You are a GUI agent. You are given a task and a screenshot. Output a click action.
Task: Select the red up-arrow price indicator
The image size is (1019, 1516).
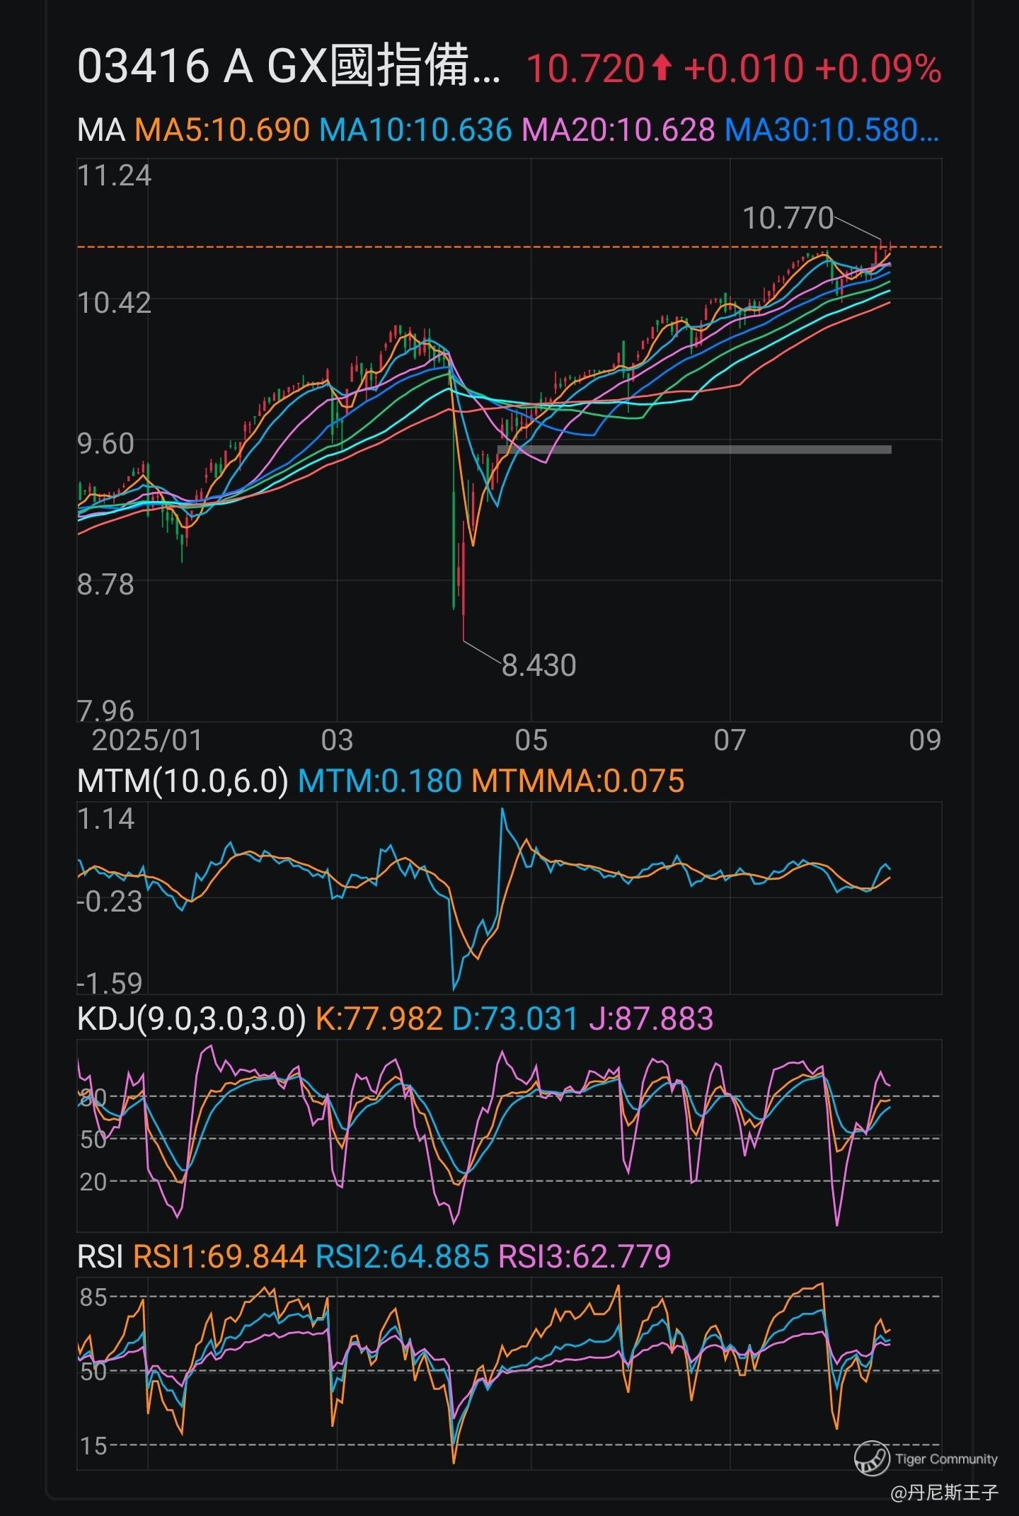tap(661, 68)
